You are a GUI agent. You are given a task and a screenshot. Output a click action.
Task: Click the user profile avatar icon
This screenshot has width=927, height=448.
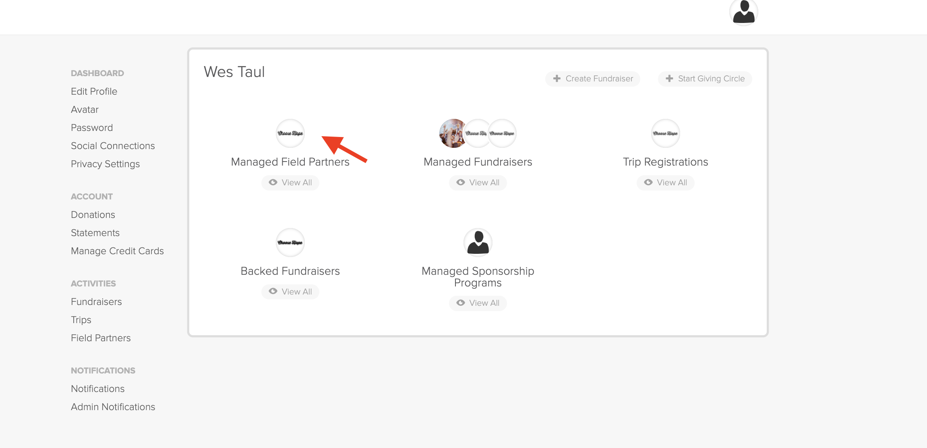click(x=743, y=12)
